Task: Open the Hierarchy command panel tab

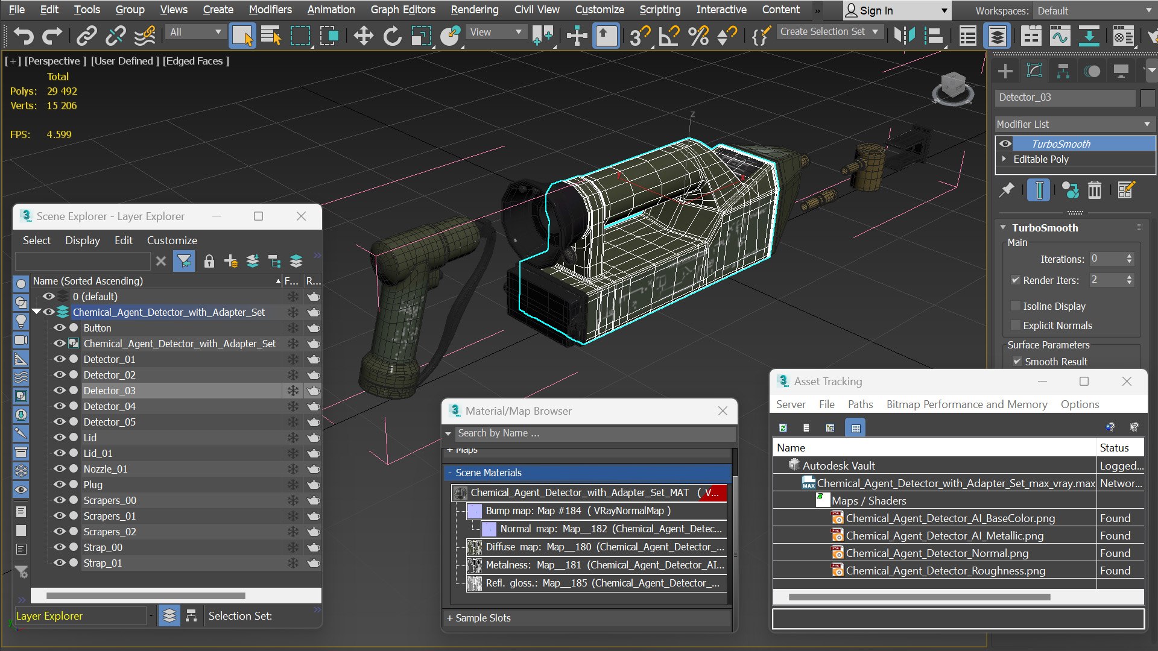Action: coord(1063,71)
